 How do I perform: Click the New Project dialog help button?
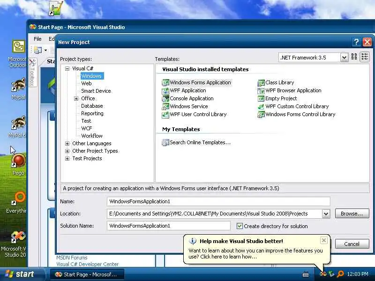356,42
